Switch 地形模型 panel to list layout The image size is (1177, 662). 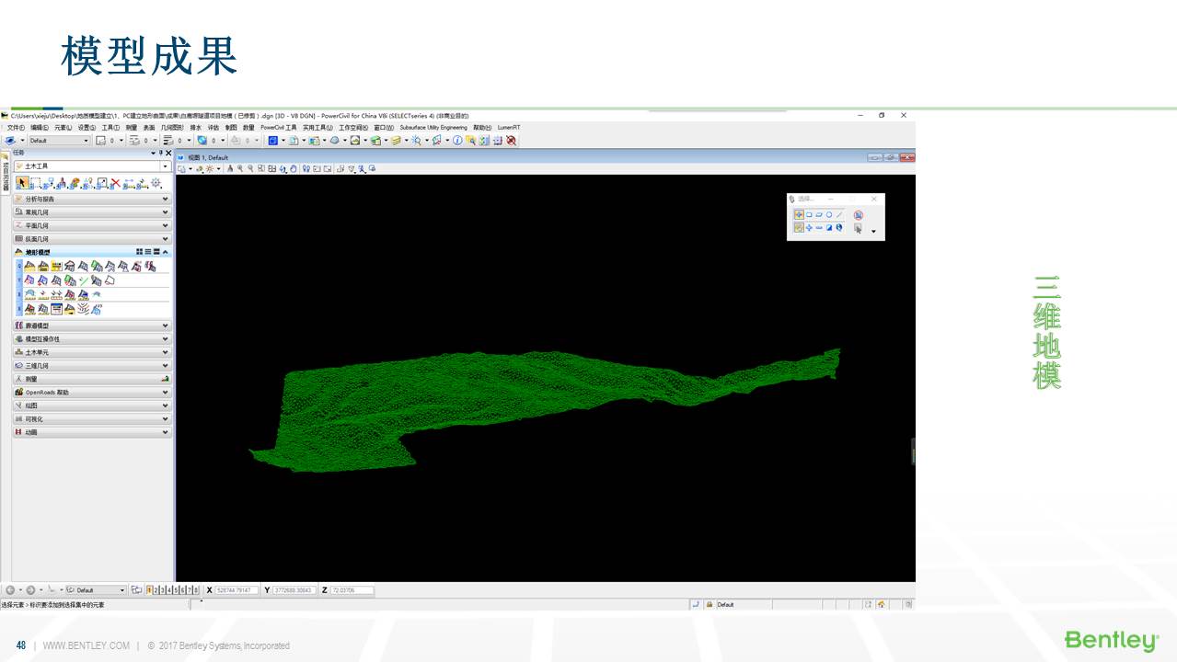click(x=148, y=252)
